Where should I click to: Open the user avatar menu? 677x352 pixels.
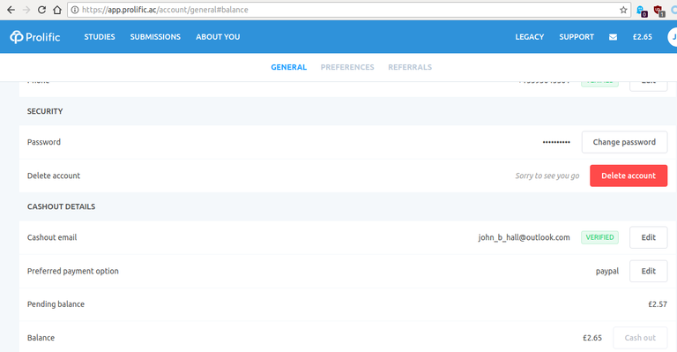(673, 37)
